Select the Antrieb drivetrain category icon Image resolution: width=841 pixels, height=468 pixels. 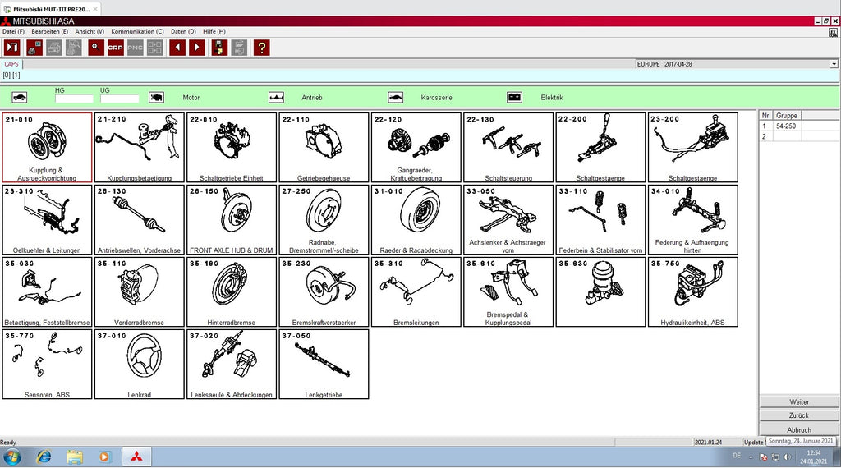276,97
